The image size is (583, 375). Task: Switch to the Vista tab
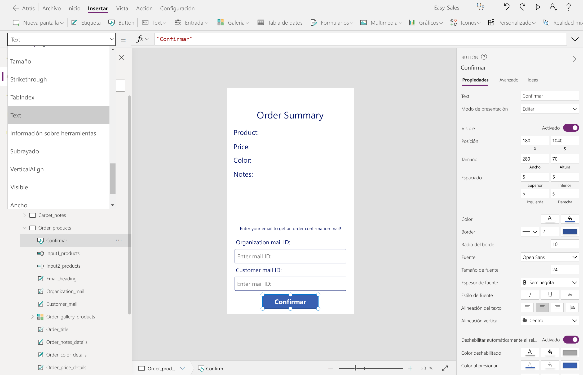coord(122,8)
